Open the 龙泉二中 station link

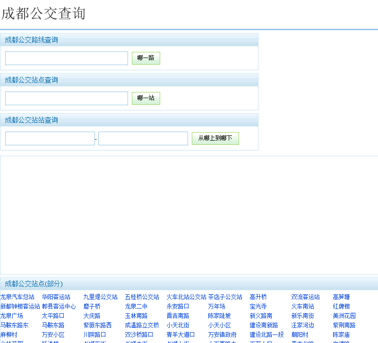tap(136, 306)
